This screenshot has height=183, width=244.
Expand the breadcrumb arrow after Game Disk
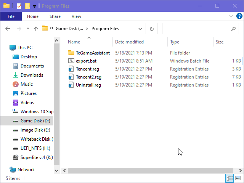coord(87,29)
